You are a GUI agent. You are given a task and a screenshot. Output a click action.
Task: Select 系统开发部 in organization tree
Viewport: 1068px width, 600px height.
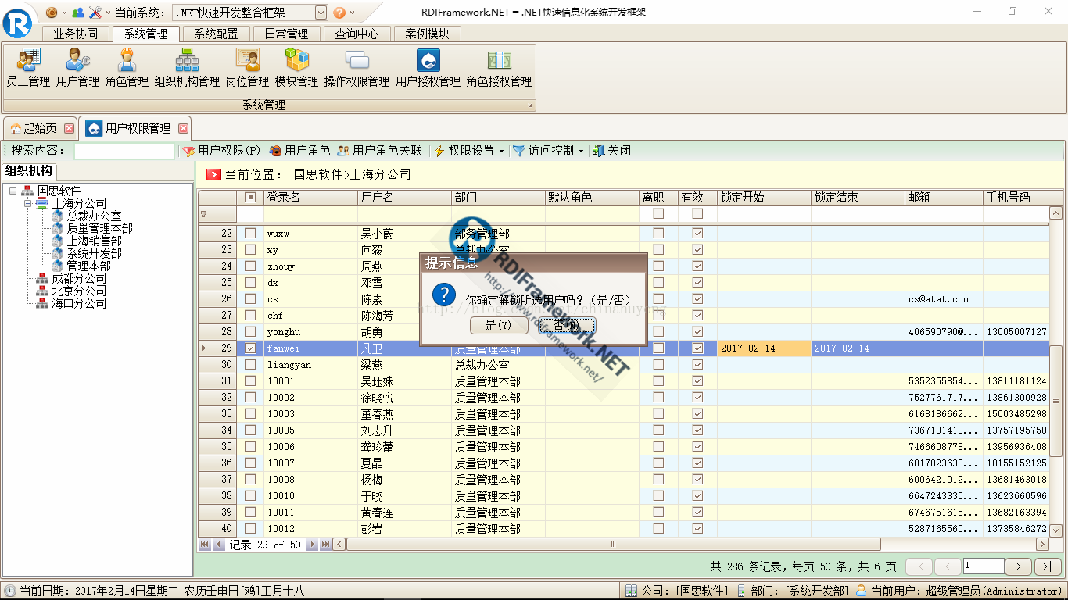[x=94, y=253]
